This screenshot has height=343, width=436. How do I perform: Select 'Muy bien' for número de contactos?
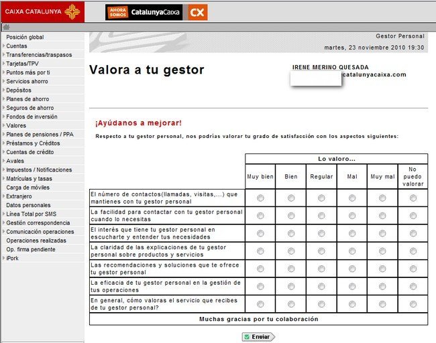click(260, 198)
